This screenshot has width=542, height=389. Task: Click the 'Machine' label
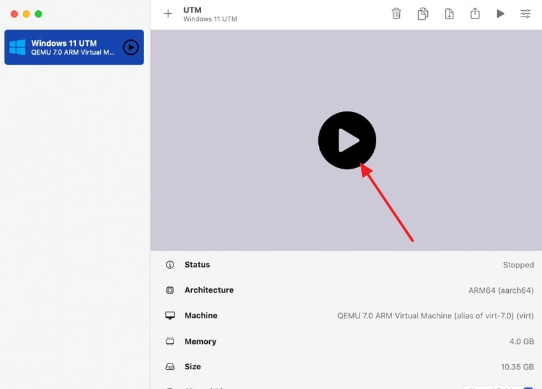tap(201, 316)
